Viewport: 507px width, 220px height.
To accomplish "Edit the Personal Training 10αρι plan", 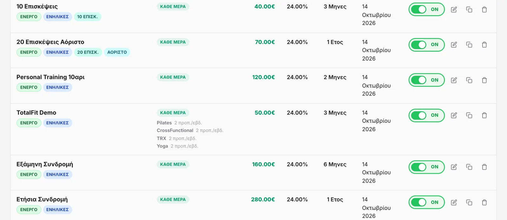I will click(x=454, y=80).
